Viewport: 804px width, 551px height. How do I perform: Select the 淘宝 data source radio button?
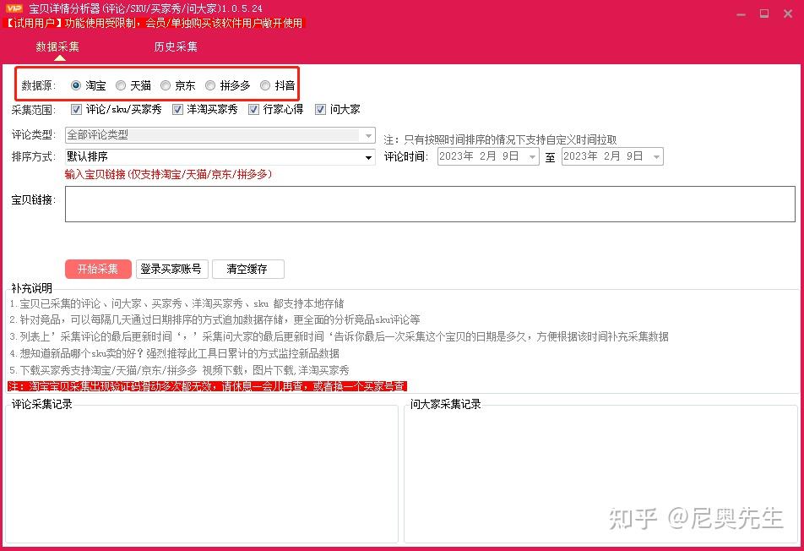(x=76, y=85)
